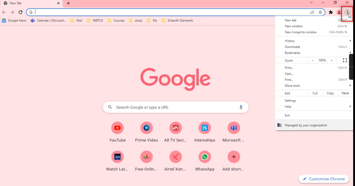Viewport: 355px width, 186px height.
Task: Click the three-dot Chrome menu icon
Action: coord(347,12)
